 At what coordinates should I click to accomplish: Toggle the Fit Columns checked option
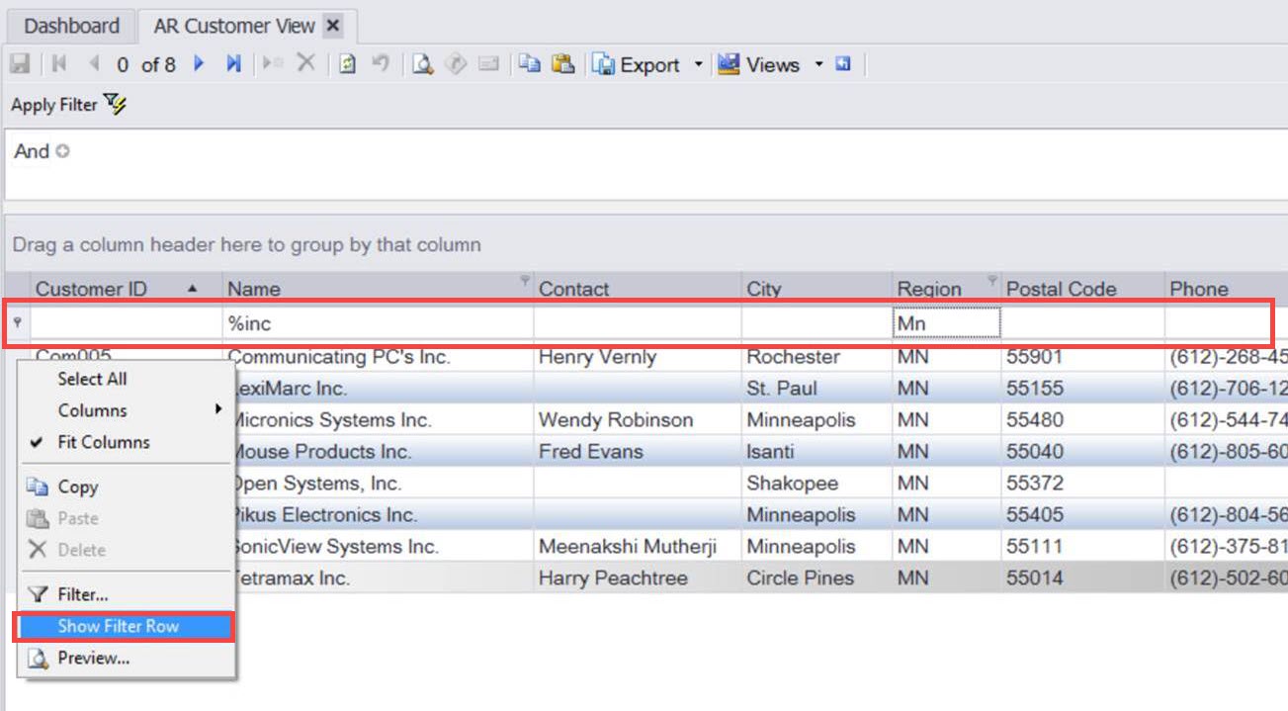tap(103, 442)
